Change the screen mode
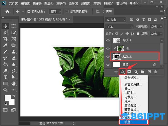 [13, 110]
